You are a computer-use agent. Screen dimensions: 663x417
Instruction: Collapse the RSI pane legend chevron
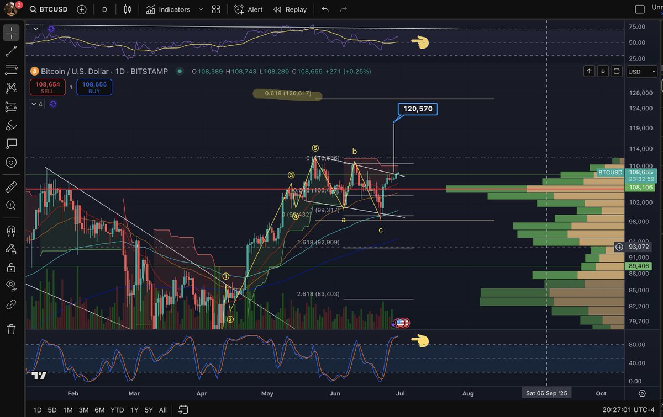36,29
